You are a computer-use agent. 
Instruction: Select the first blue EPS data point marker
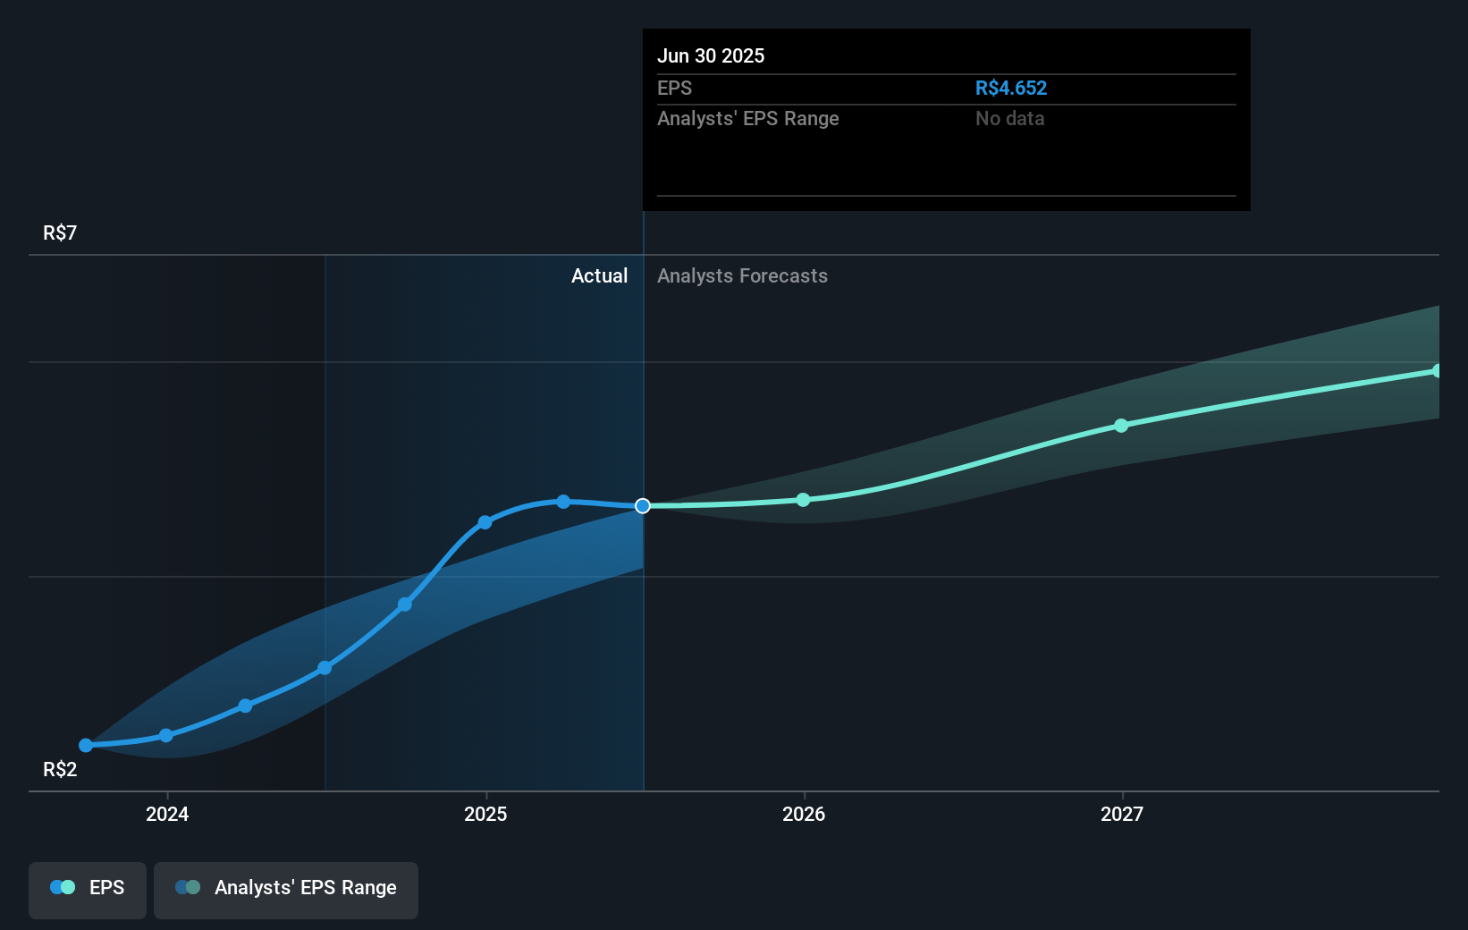85,745
